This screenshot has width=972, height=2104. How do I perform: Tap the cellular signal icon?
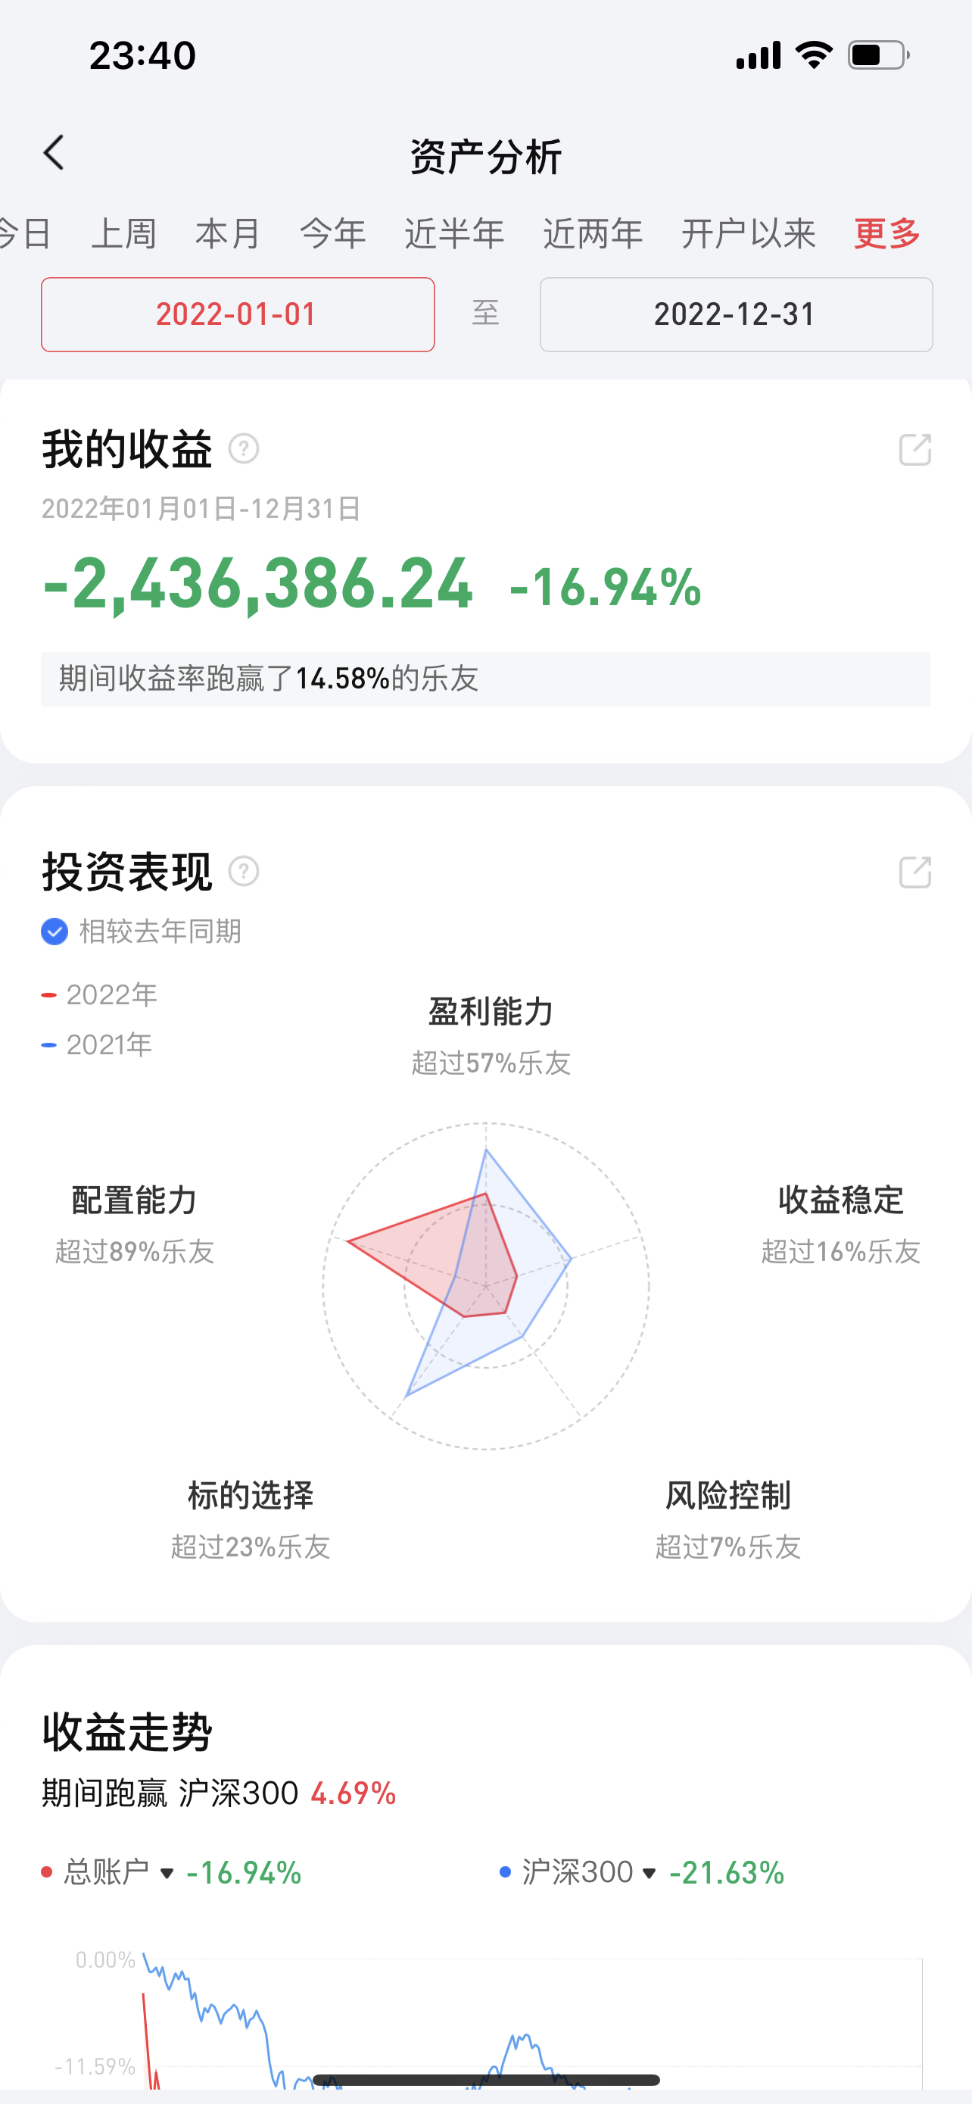click(x=759, y=55)
